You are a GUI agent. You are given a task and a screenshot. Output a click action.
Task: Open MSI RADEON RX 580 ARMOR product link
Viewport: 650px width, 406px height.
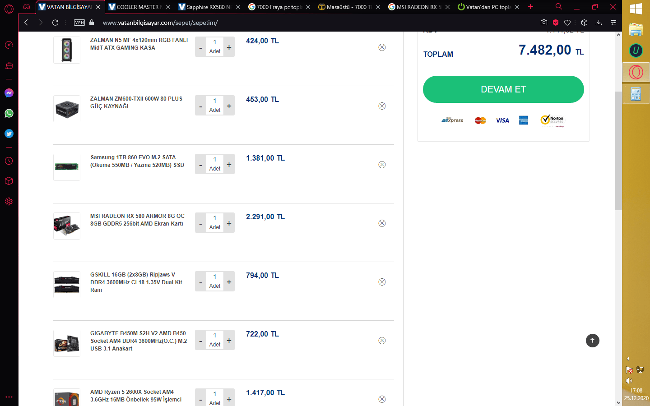[137, 220]
